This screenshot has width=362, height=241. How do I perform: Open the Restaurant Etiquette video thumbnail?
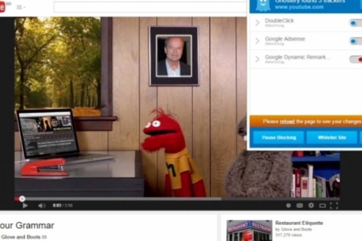click(x=249, y=231)
